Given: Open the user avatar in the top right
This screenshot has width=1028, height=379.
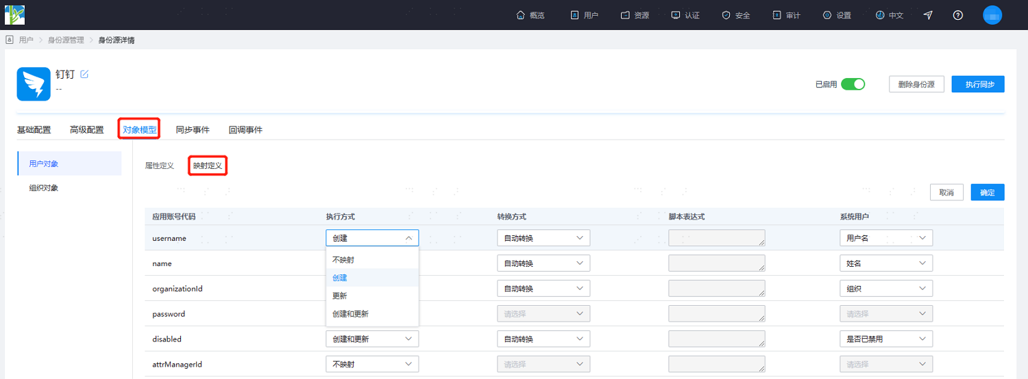Looking at the screenshot, I should coord(992,15).
